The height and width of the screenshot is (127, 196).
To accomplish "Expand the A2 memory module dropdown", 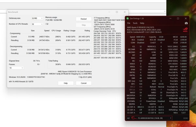I will 149,118.
